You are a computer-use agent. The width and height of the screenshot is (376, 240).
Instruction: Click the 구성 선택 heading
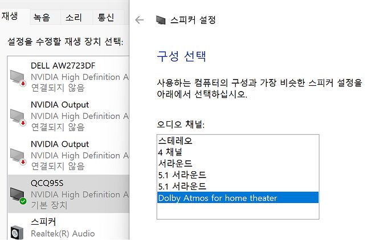[x=181, y=56]
